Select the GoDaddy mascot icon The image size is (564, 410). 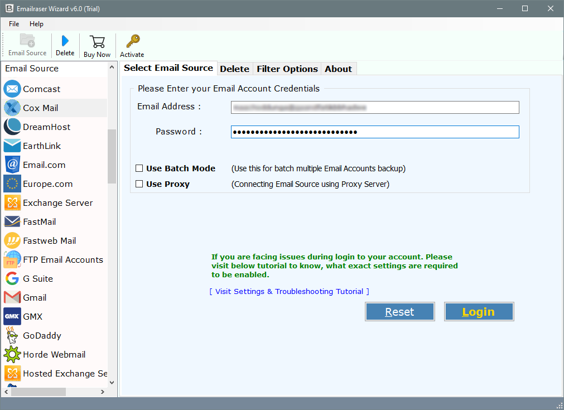point(12,335)
